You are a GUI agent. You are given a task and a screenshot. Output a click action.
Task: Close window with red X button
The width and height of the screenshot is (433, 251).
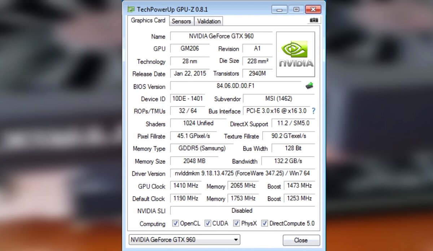pyautogui.click(x=313, y=9)
